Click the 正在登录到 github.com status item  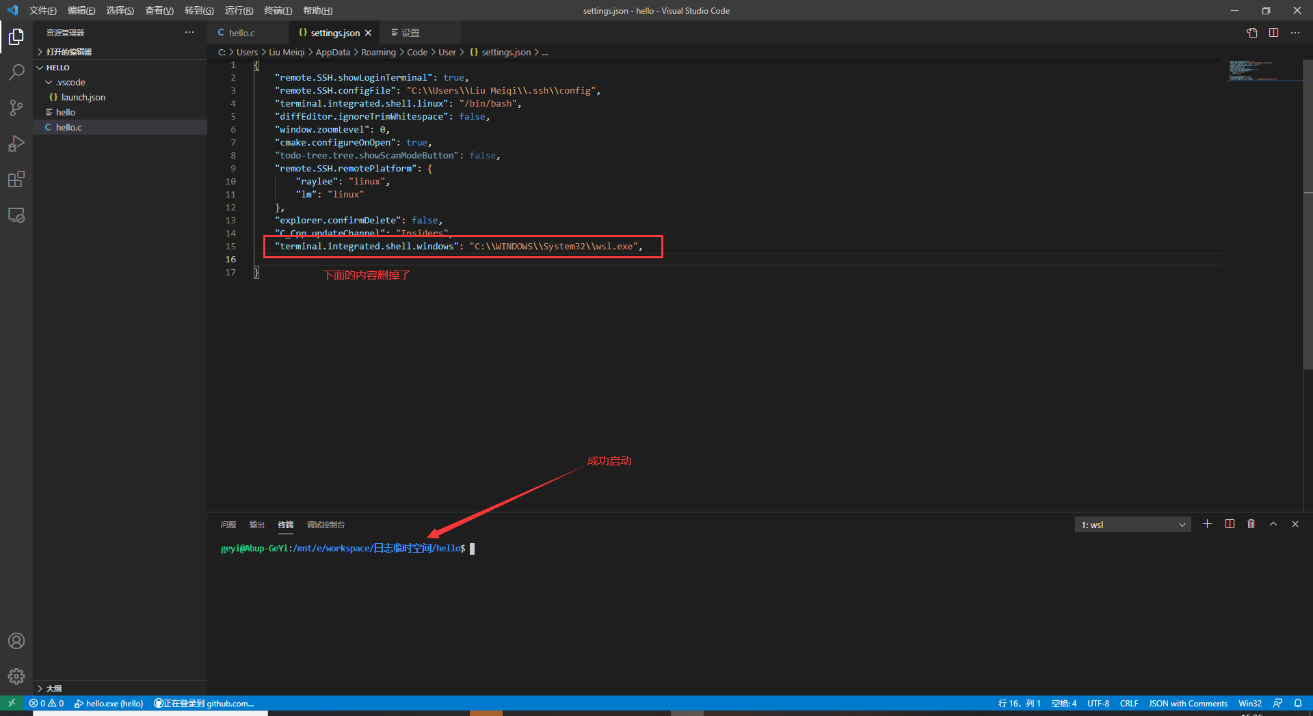click(x=203, y=703)
